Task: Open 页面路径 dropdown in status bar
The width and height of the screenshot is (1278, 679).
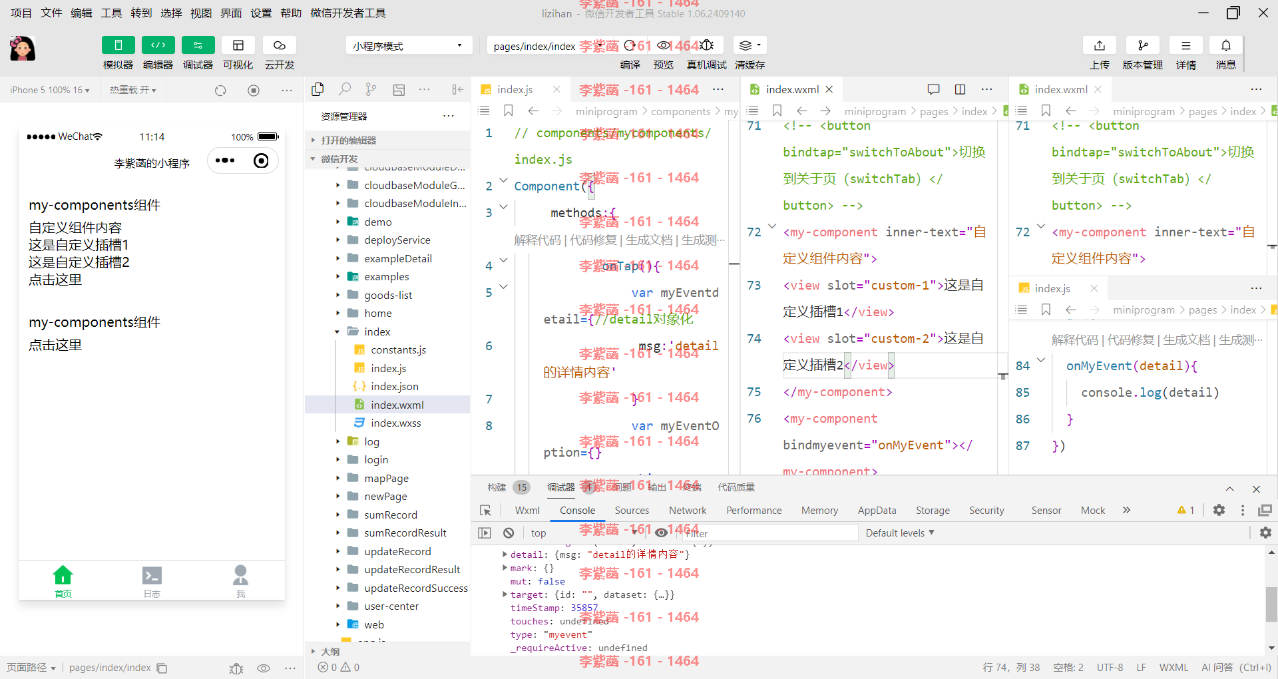Action: 31,667
